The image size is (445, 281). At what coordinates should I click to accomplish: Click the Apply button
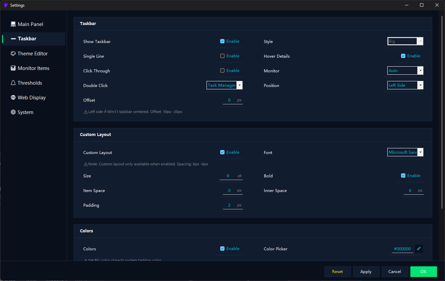tap(366, 272)
